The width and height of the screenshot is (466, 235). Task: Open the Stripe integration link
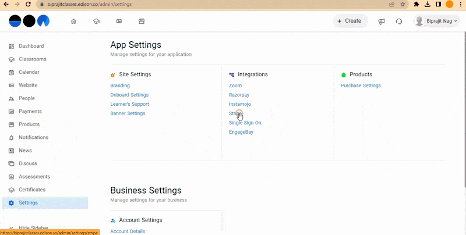pos(235,113)
